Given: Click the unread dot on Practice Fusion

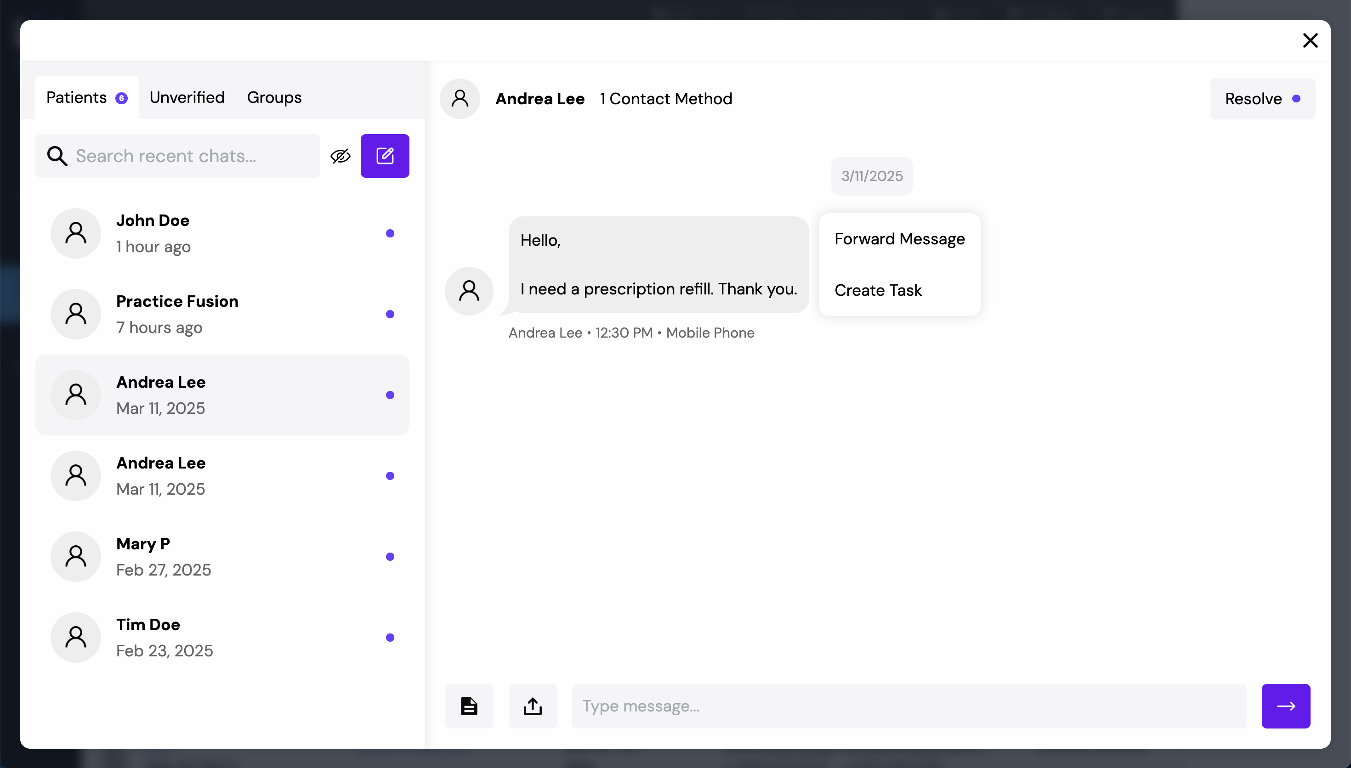Looking at the screenshot, I should [x=390, y=314].
